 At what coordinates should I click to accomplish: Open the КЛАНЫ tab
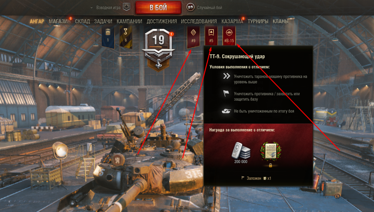pyautogui.click(x=280, y=22)
